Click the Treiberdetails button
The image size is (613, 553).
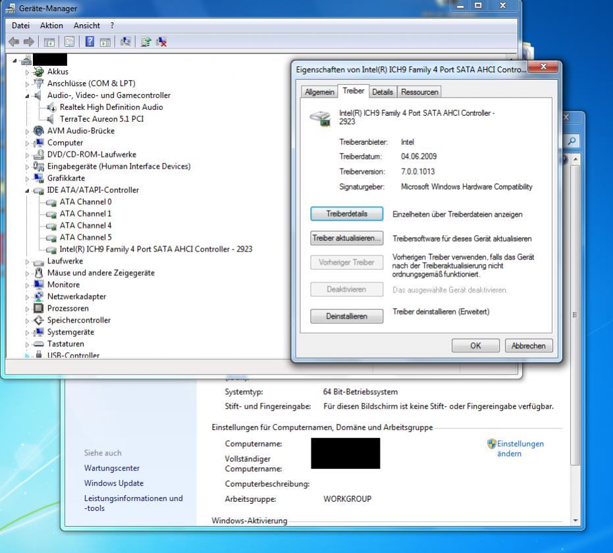tap(347, 214)
